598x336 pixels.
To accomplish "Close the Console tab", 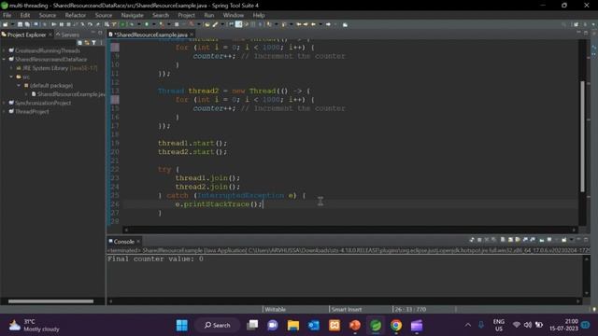I will [x=138, y=242].
